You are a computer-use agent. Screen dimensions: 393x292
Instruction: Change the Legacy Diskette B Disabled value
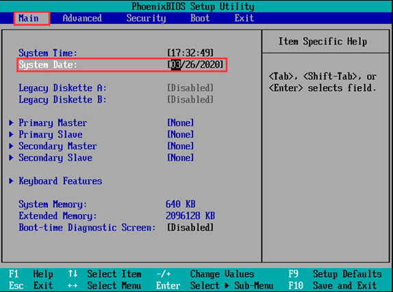click(190, 99)
